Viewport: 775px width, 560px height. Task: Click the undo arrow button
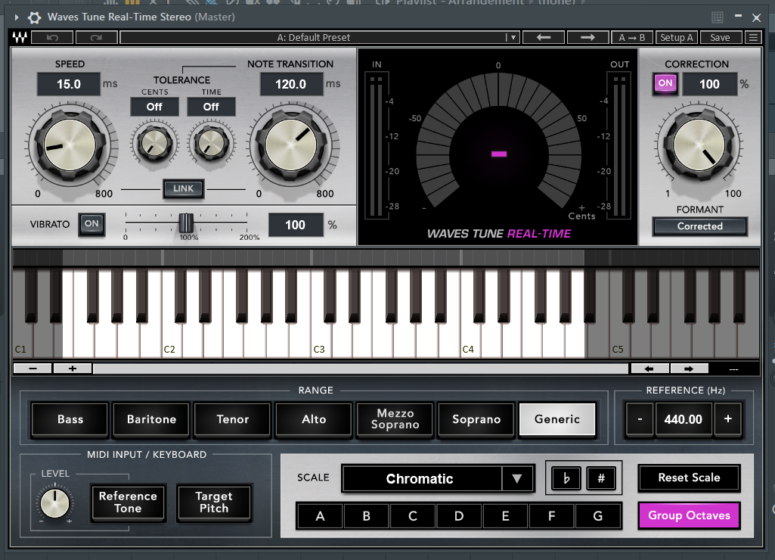(52, 38)
